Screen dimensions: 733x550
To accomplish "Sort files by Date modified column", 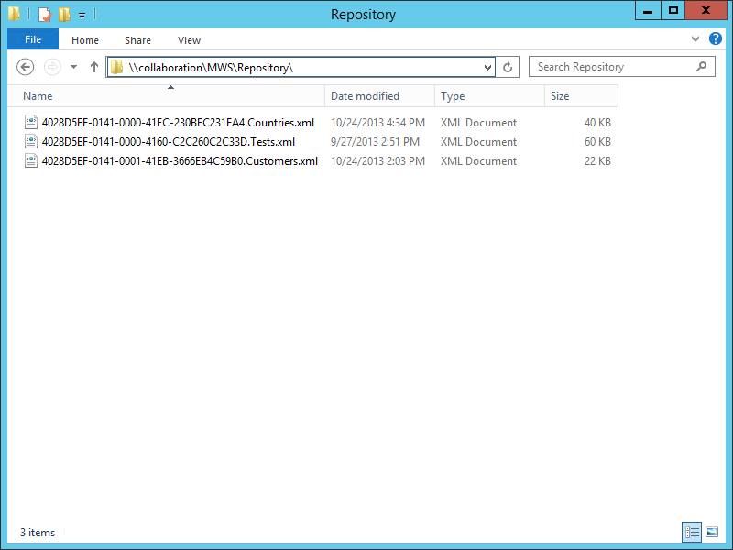I will click(365, 96).
